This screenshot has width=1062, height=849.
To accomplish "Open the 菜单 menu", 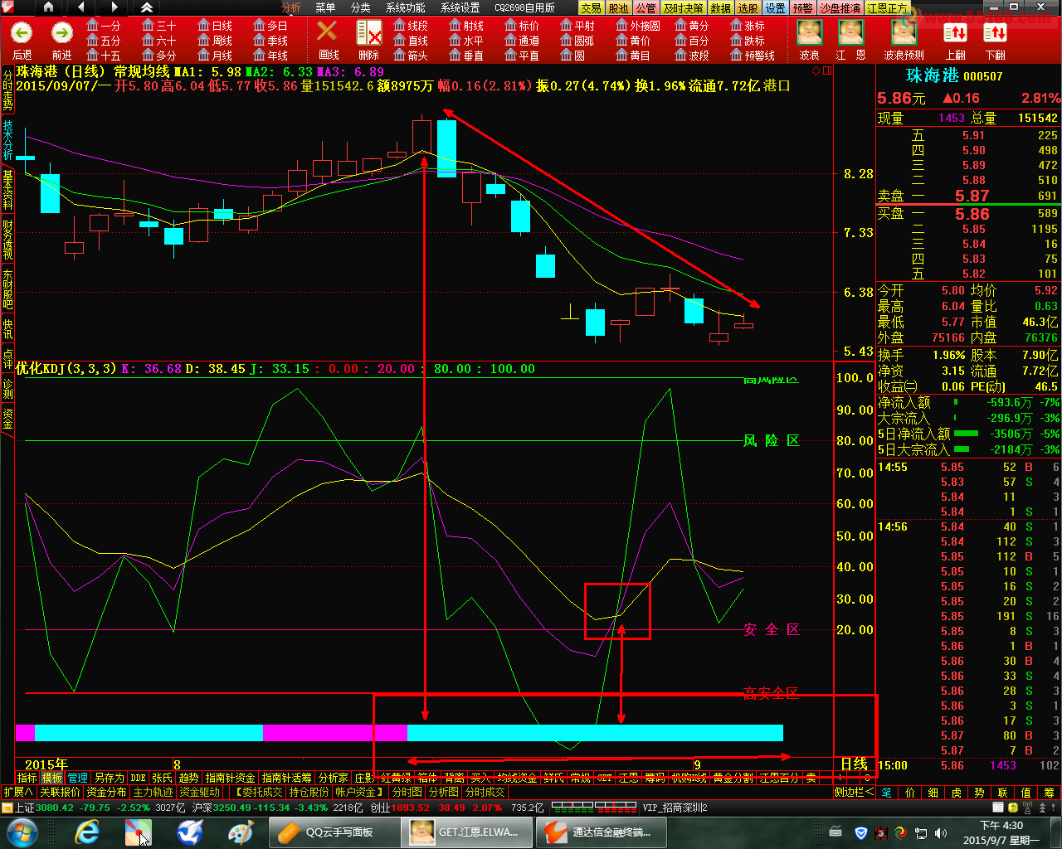I will point(325,7).
